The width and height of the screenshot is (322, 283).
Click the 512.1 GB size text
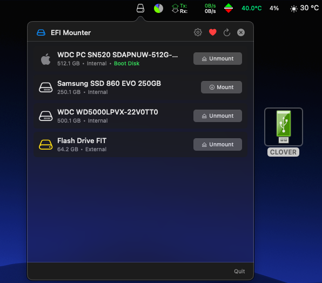[x=69, y=63]
